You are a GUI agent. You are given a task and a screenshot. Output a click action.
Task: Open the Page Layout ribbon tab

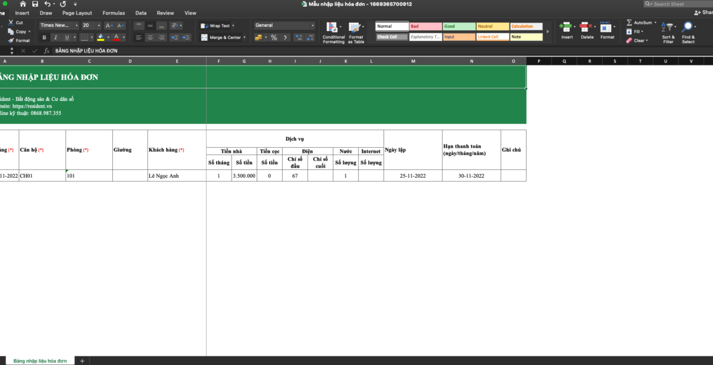point(77,13)
